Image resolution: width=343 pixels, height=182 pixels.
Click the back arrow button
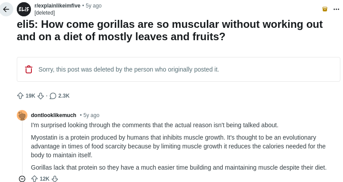click(x=6, y=9)
